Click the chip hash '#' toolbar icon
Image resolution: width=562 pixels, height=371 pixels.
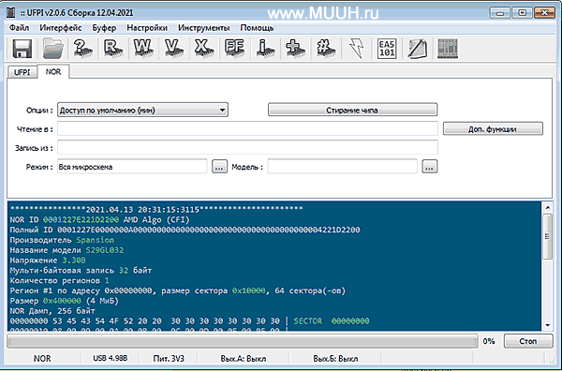tap(326, 49)
